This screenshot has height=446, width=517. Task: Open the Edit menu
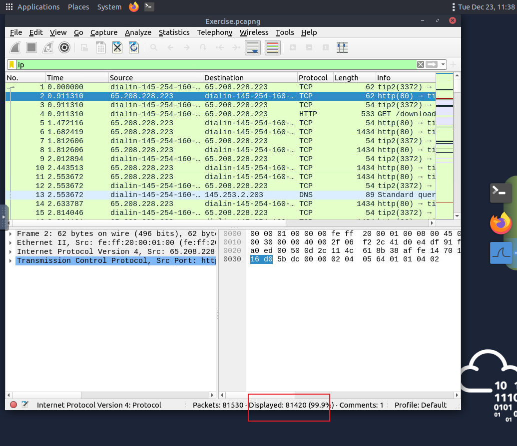point(36,32)
